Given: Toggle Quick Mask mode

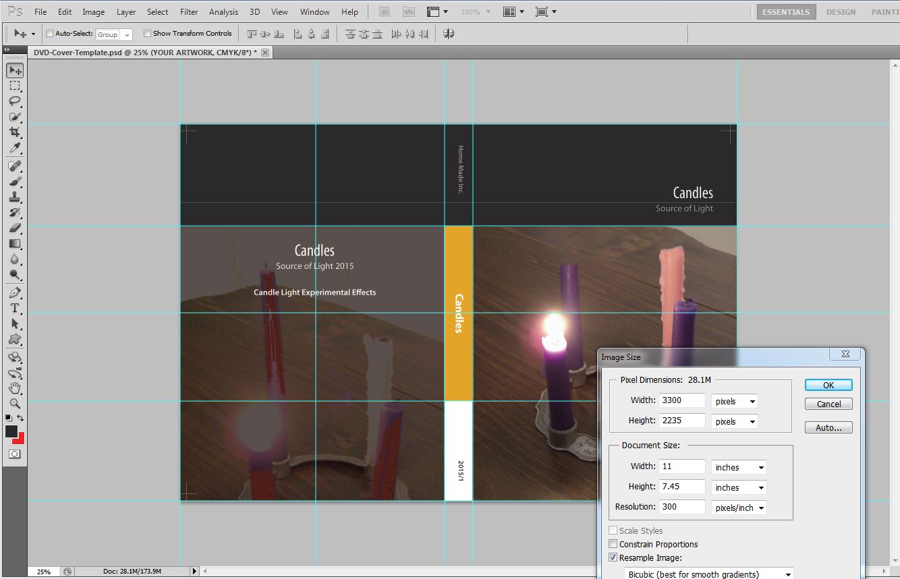Looking at the screenshot, I should tap(15, 454).
